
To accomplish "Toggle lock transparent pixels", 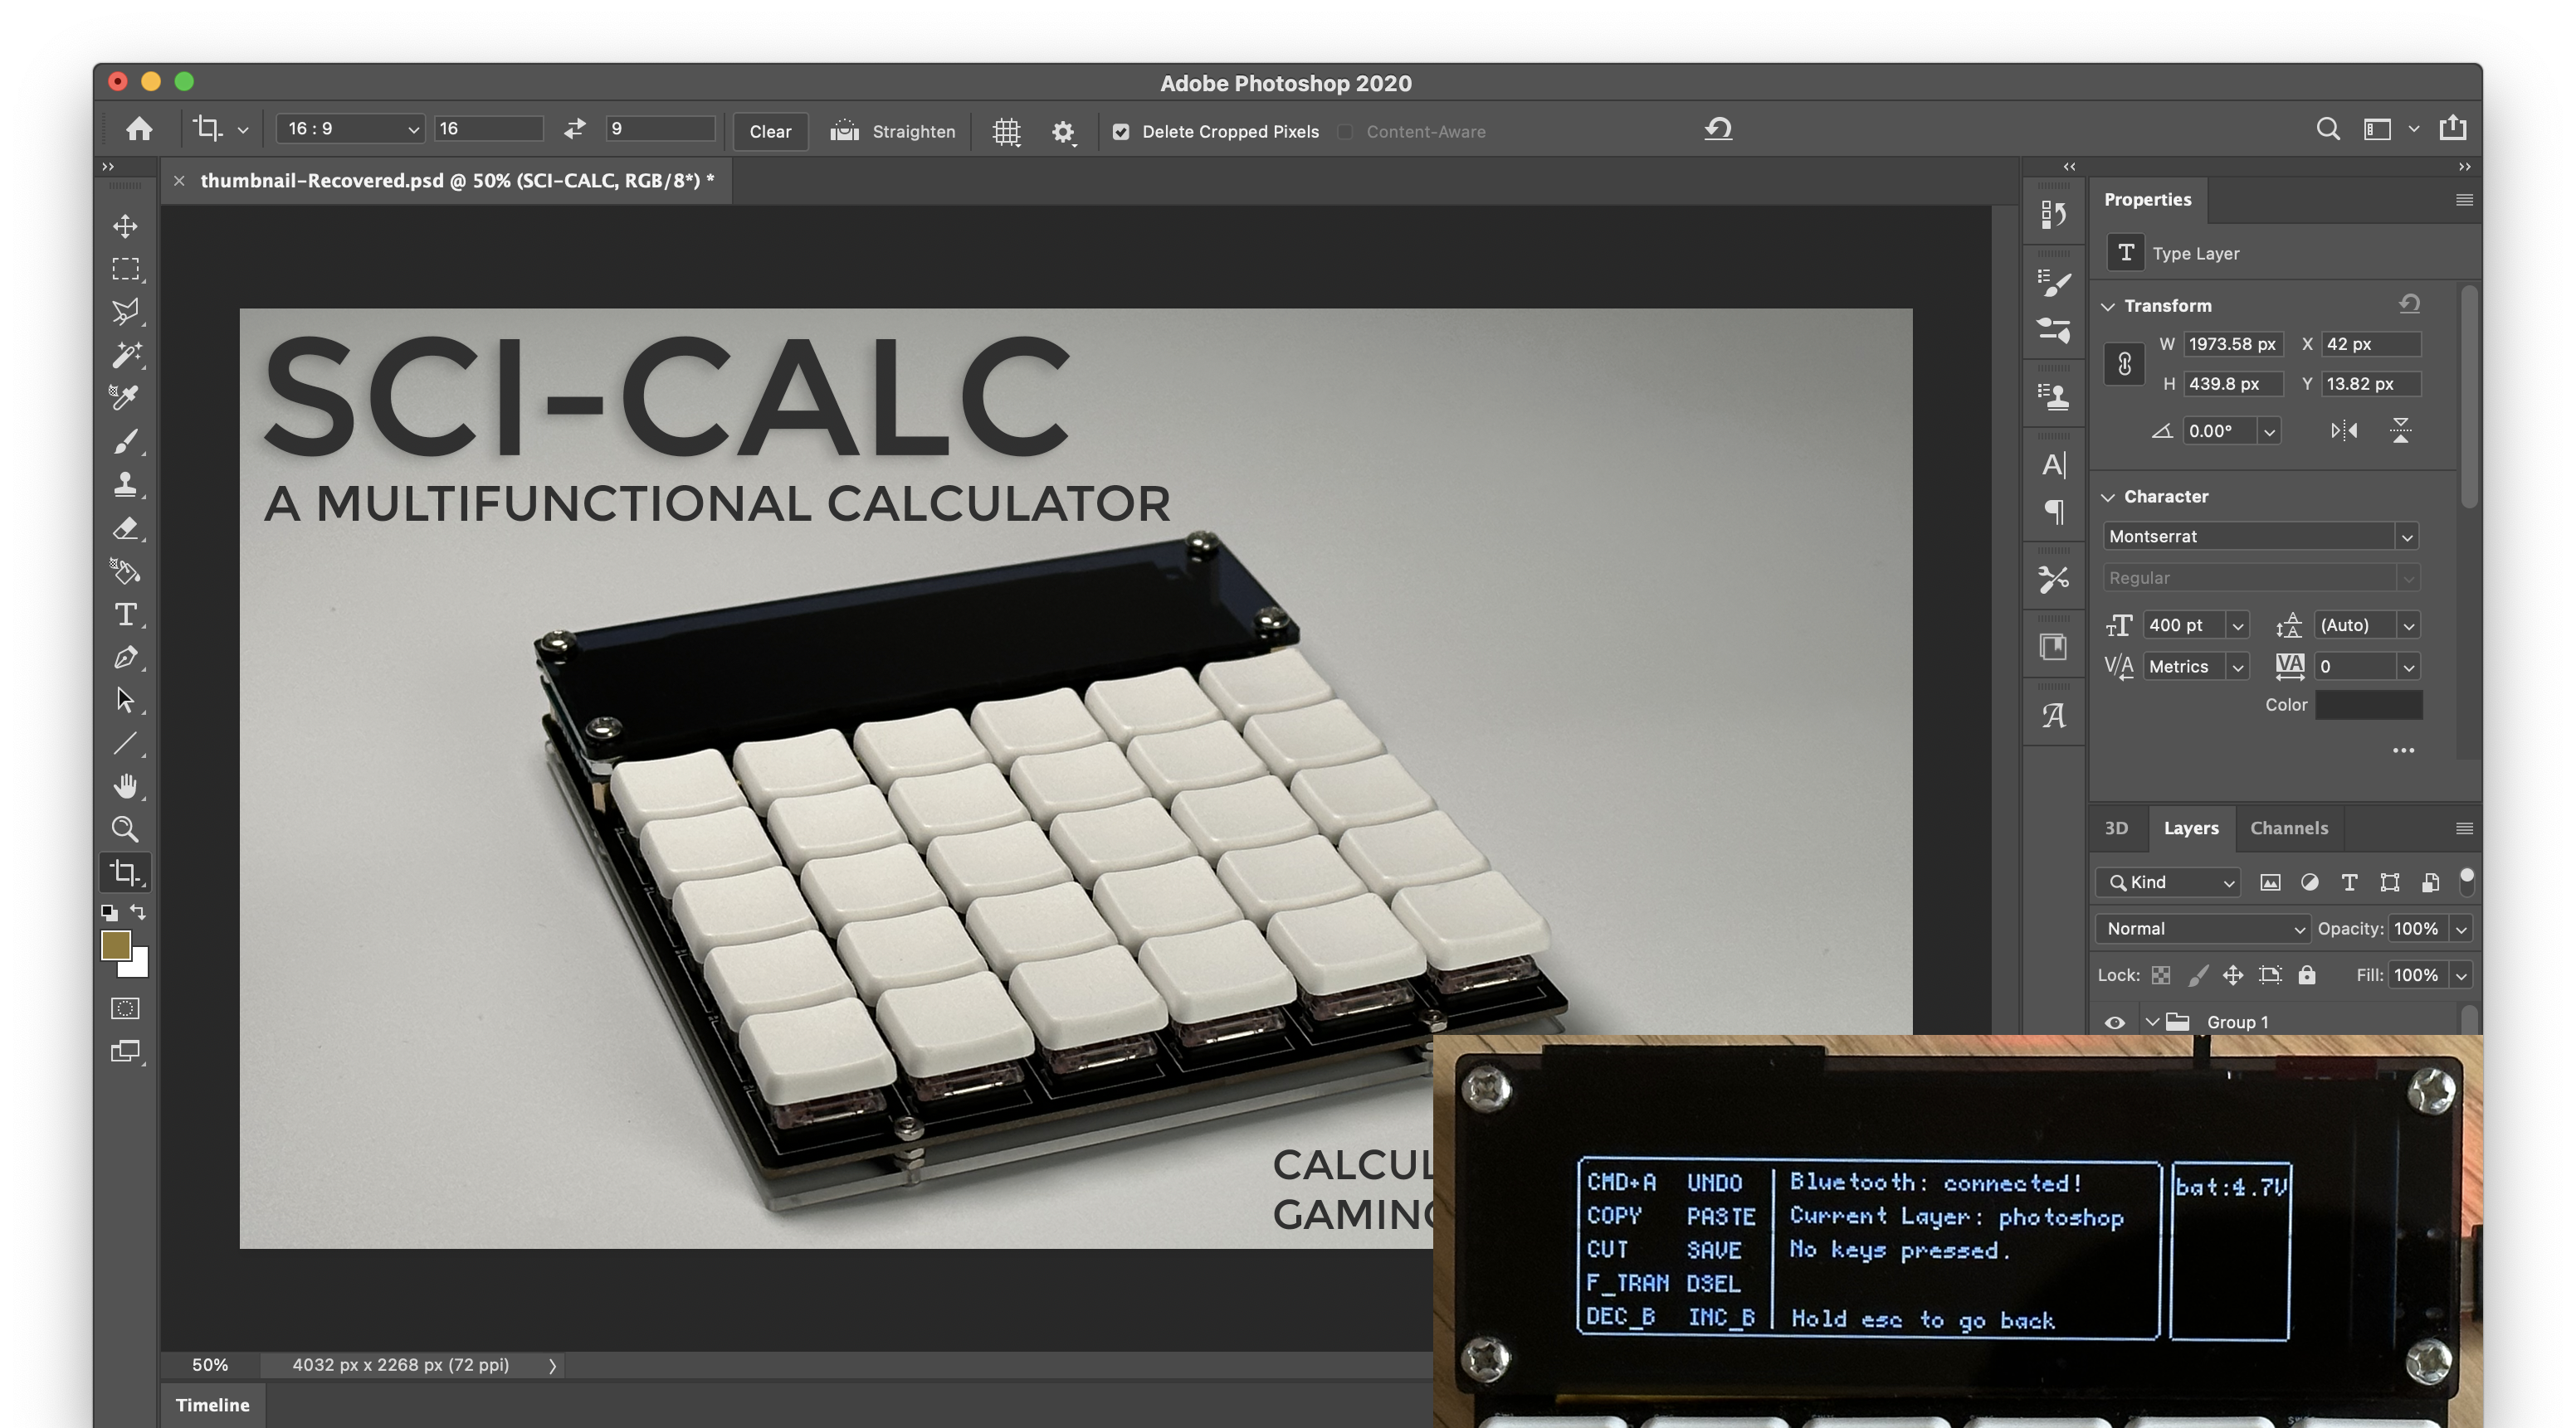I will 2161,974.
